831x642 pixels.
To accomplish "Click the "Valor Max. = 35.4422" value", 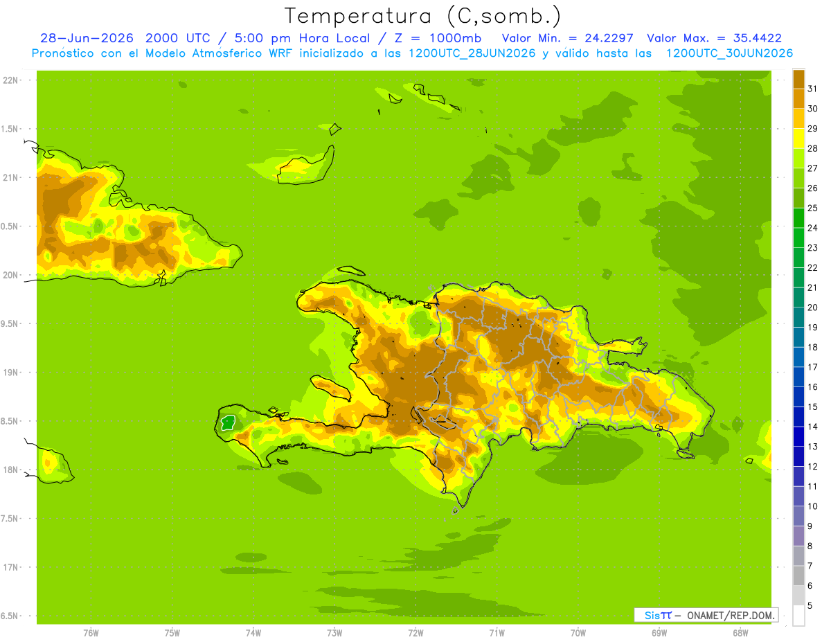I will pos(715,38).
